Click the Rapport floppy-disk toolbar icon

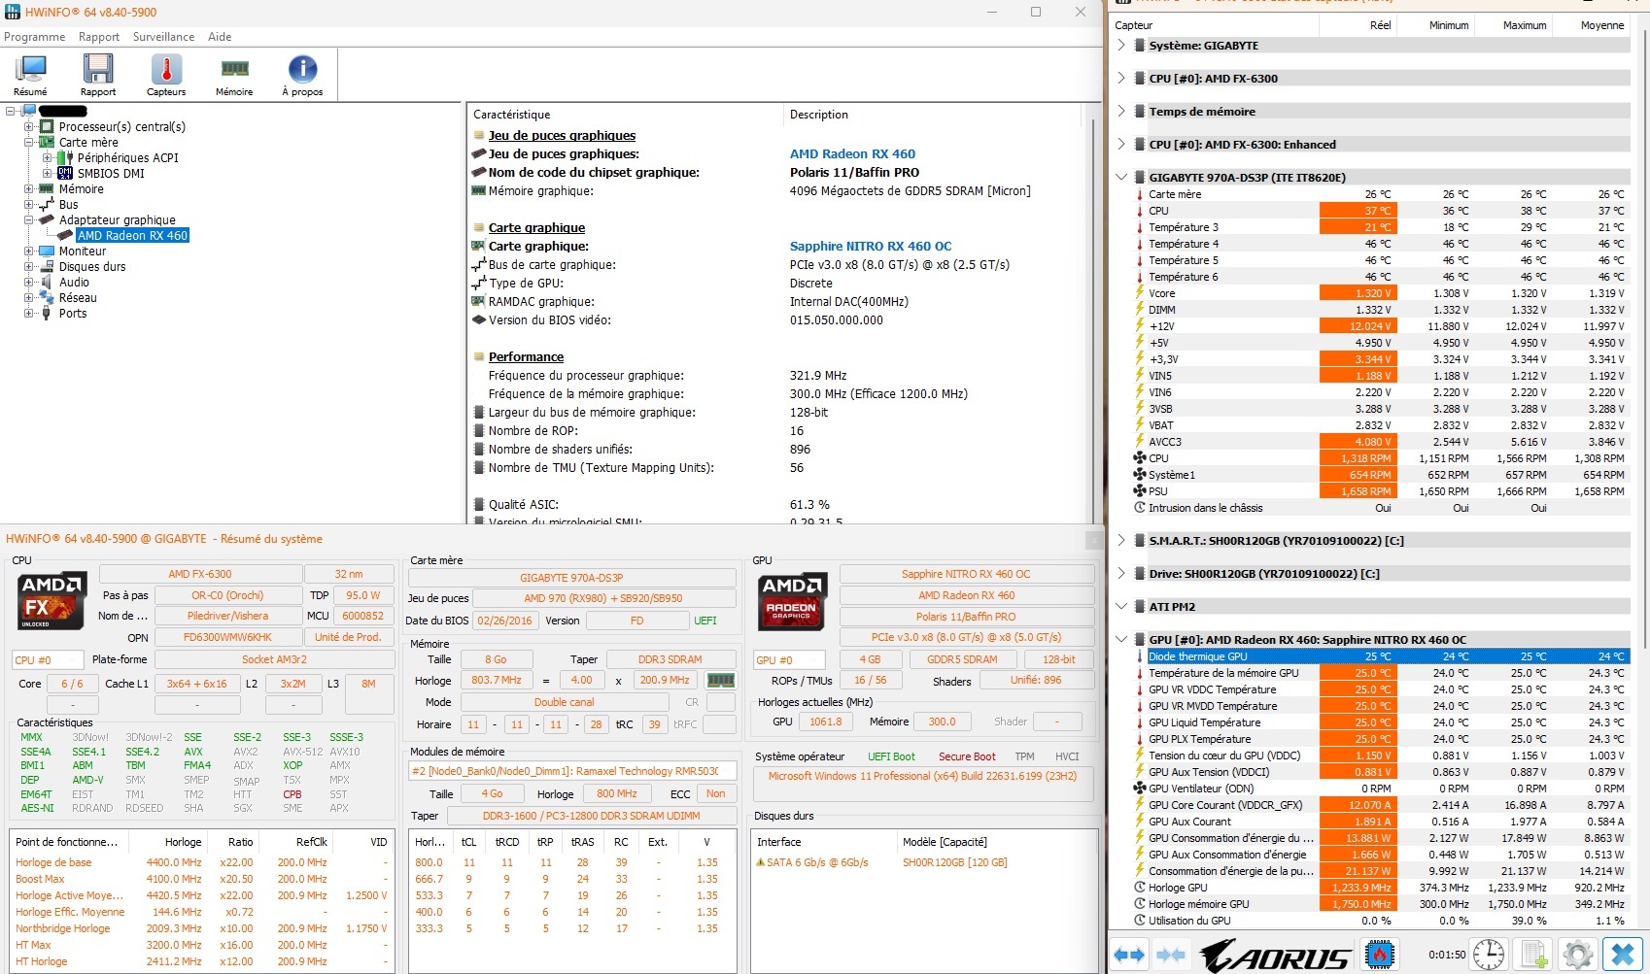pos(98,75)
